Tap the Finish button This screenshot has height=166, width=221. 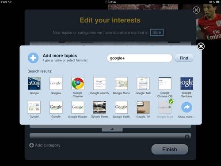point(170,149)
